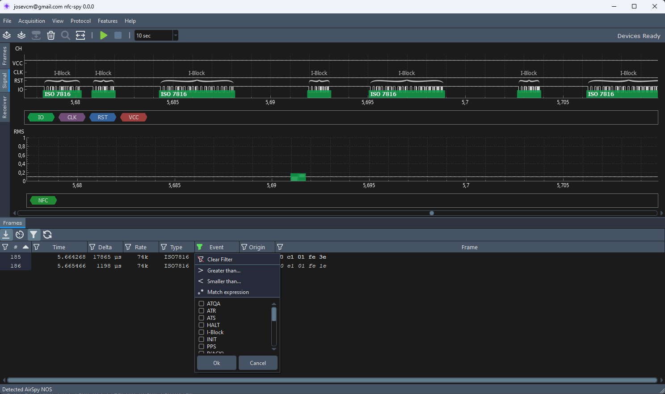Viewport: 665px width, 394px height.
Task: Open the File menu
Action: tap(7, 21)
